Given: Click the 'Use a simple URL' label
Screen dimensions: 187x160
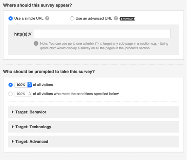Looking at the screenshot, I should point(29,18).
